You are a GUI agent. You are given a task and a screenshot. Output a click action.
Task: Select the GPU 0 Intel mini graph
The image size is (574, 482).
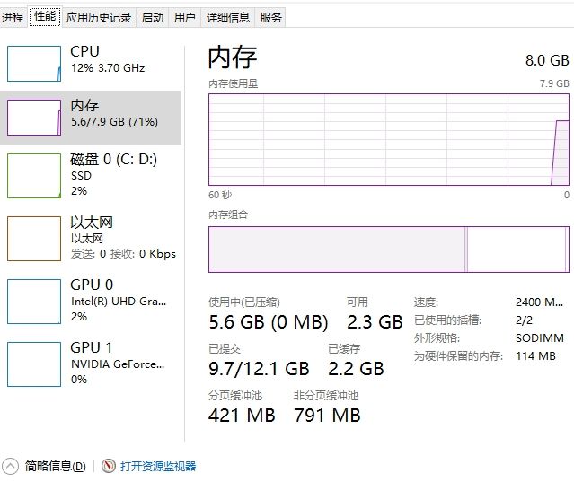point(34,301)
